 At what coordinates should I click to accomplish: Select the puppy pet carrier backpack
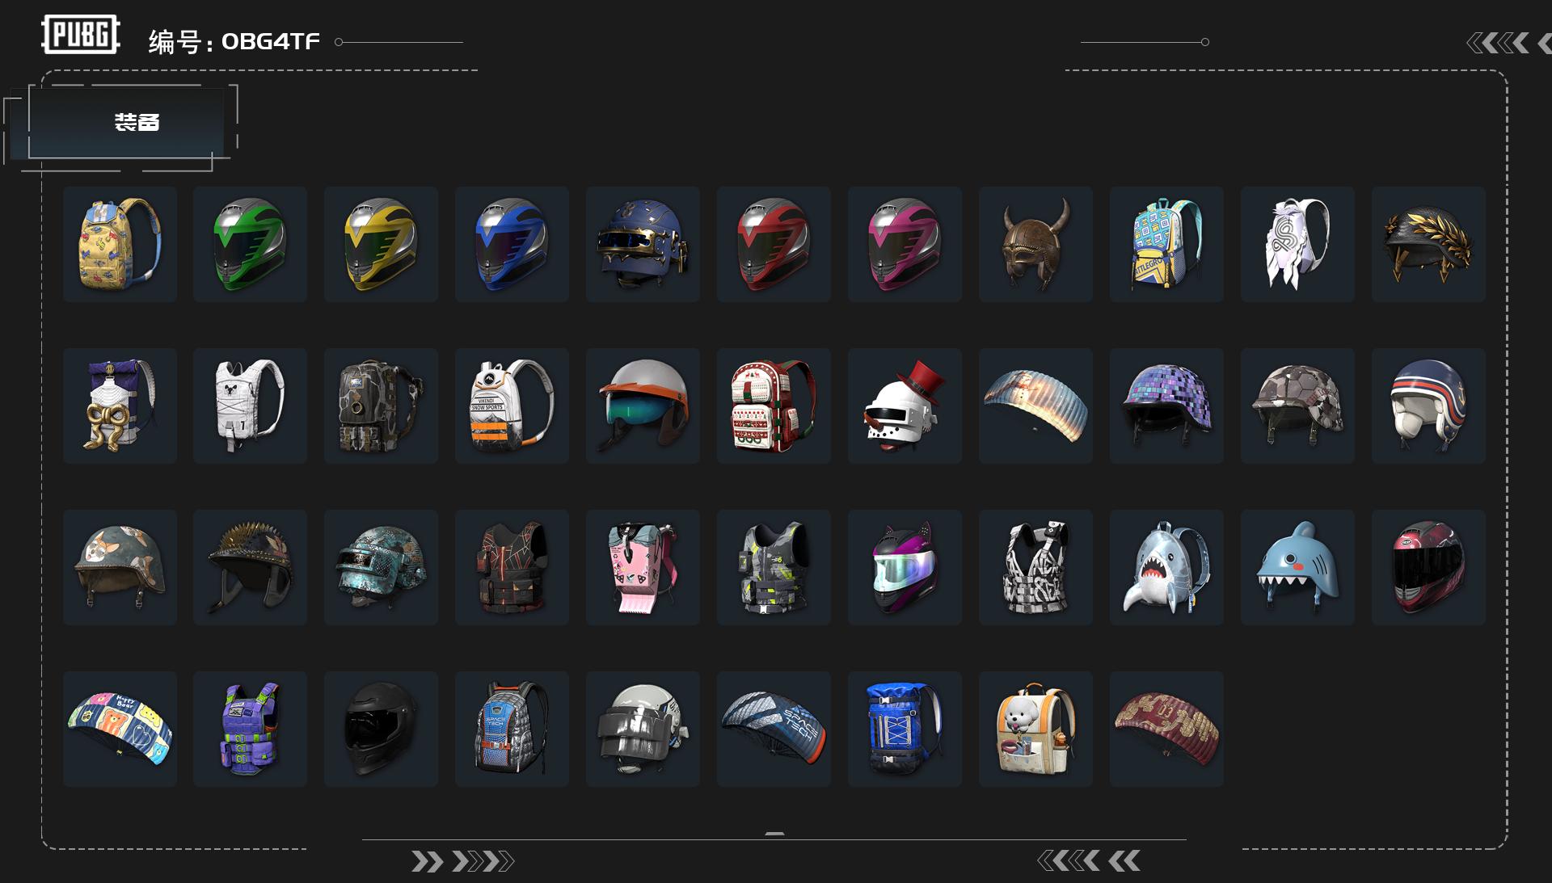(x=1035, y=729)
